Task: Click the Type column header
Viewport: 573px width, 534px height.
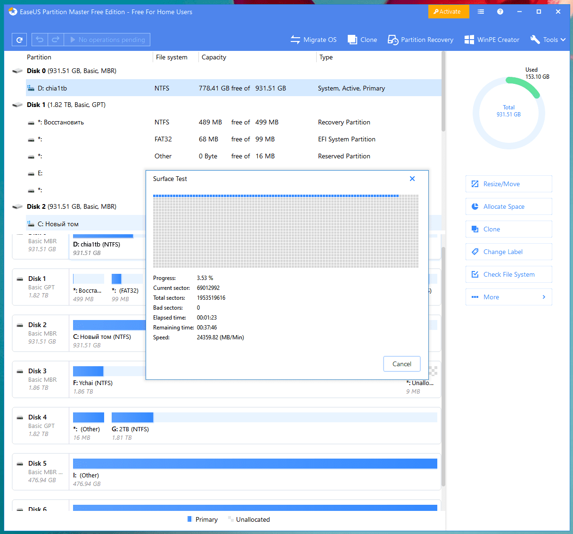Action: (x=326, y=57)
